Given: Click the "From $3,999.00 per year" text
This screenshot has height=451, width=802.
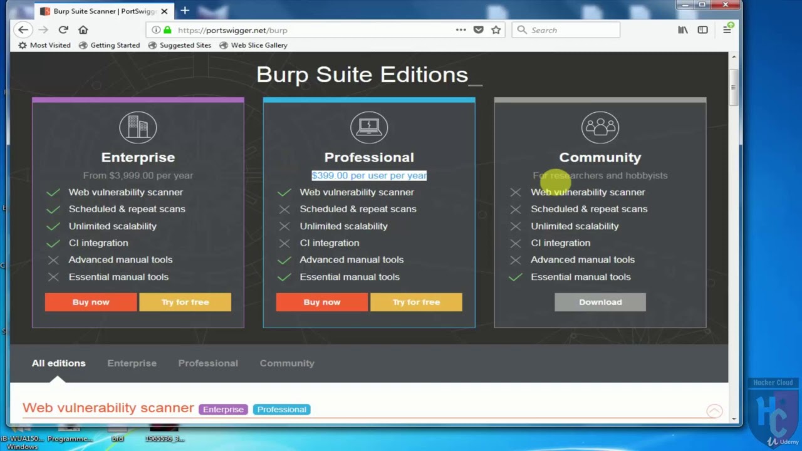Looking at the screenshot, I should pyautogui.click(x=138, y=175).
